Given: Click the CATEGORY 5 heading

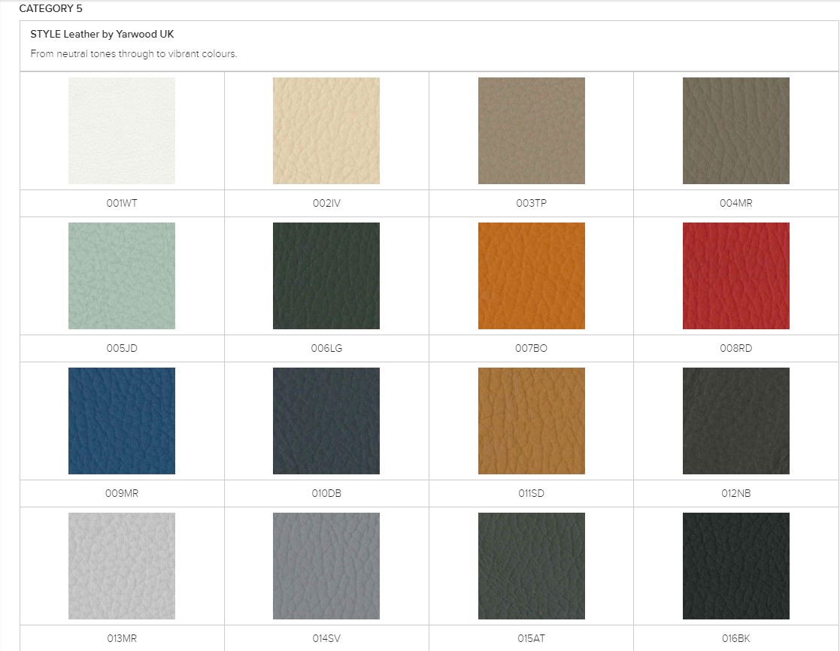Looking at the screenshot, I should pos(50,9).
